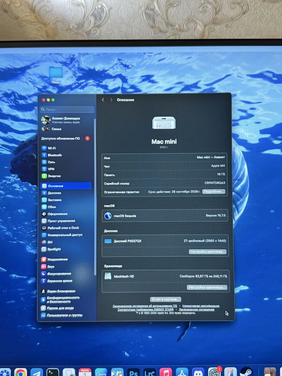Open Google Chrome from Dock
Image resolution: width=282 pixels, height=376 pixels.
click(x=20, y=372)
